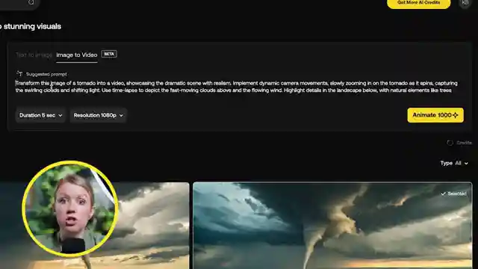Open the KB user profile avatar

point(465,3)
